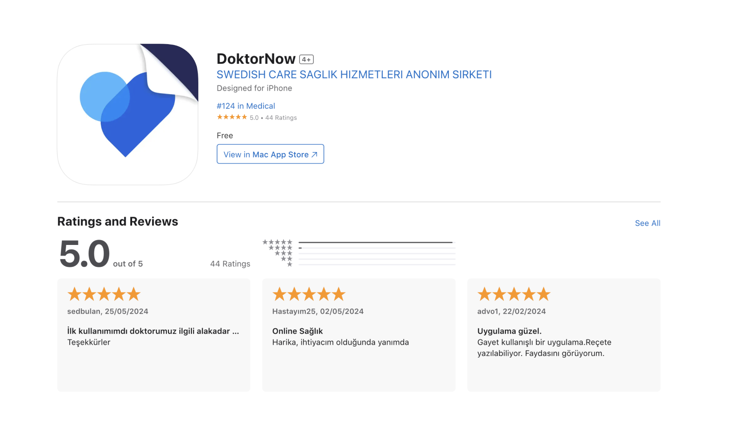Open the Uygulama güzel review card
The image size is (729, 438).
[x=564, y=335]
